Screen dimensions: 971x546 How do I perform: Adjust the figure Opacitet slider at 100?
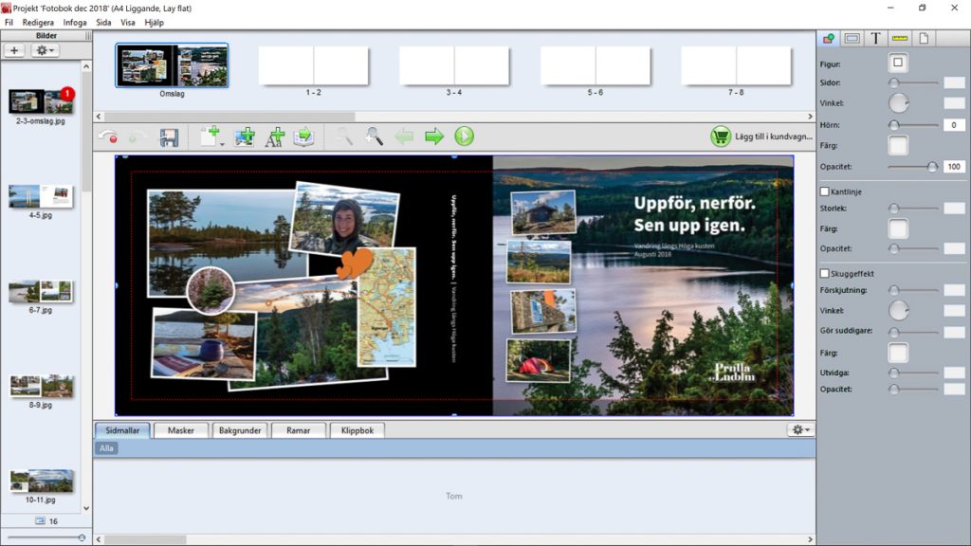[x=913, y=167]
